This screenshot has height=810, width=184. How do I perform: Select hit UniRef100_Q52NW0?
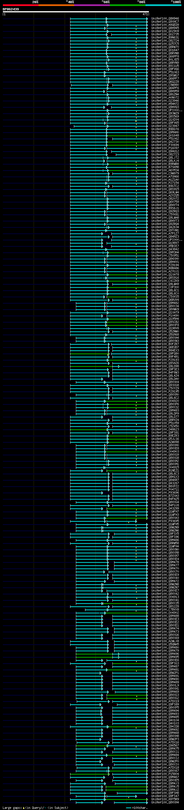click(165, 331)
